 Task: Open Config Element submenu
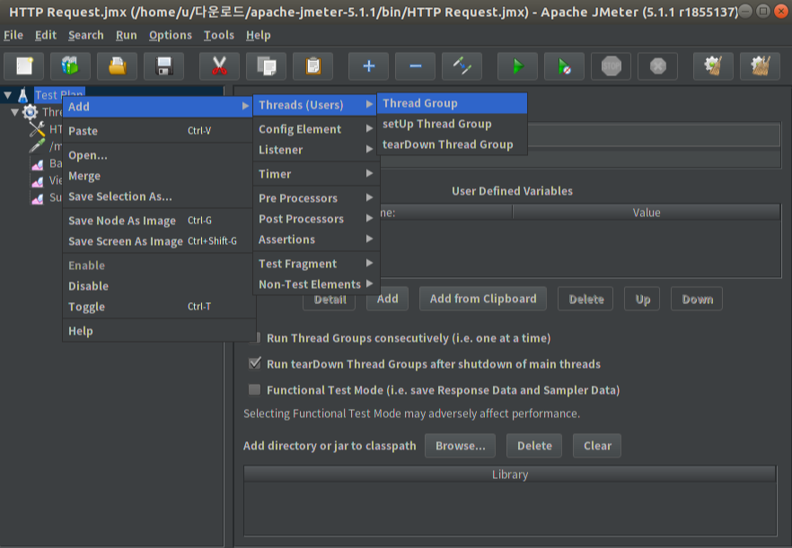coord(316,129)
